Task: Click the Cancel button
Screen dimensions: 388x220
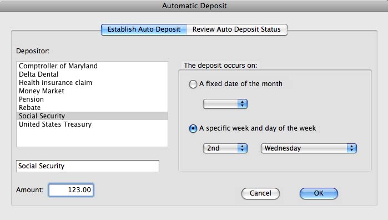Action: (260, 193)
